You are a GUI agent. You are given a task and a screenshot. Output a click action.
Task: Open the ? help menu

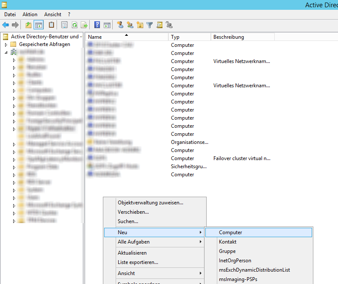click(x=69, y=14)
